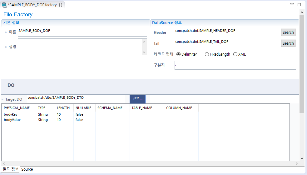Image resolution: width=307 pixels, height=175 pixels.
Task: Click the horizontal scroll left arrow
Action: tap(4, 163)
